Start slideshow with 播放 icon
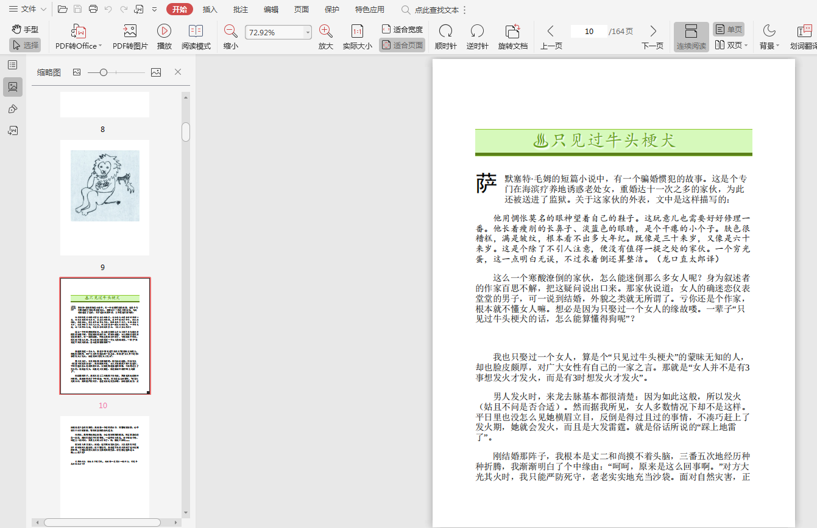 [164, 31]
